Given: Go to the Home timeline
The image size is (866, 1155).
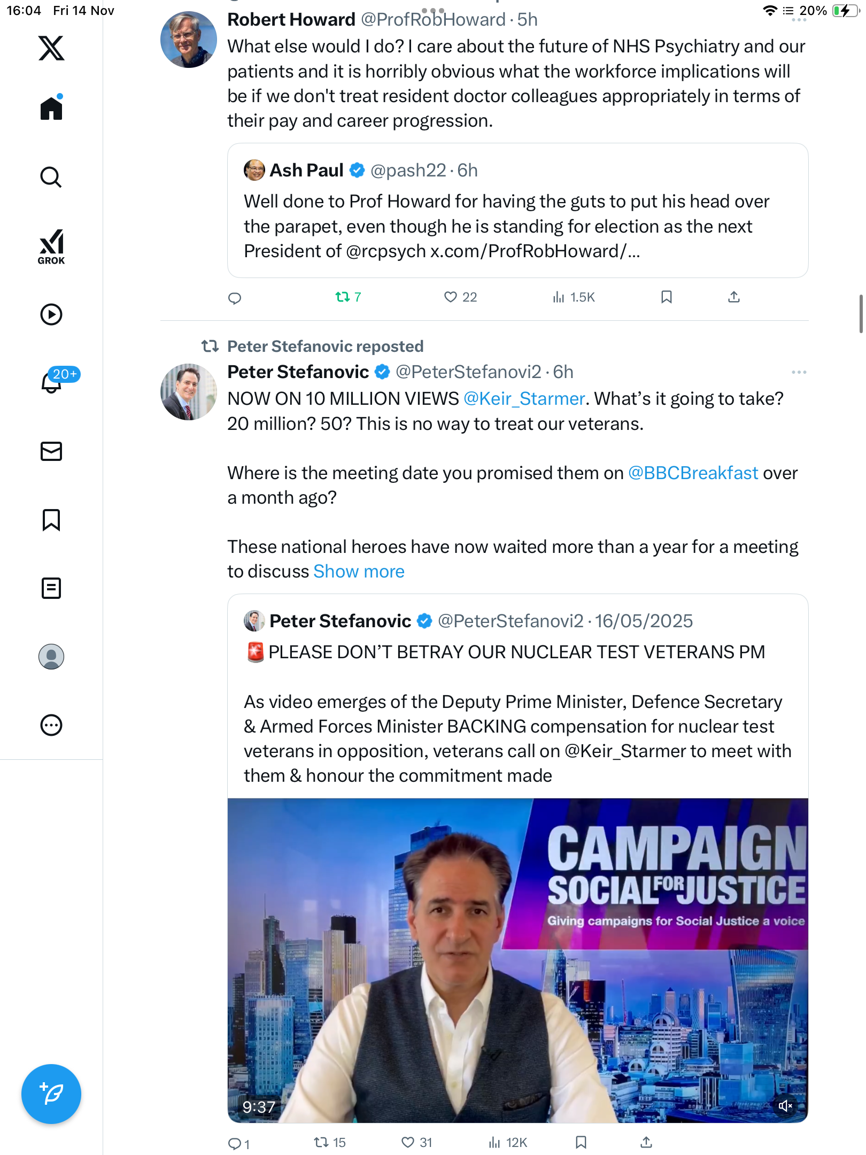Looking at the screenshot, I should (x=51, y=109).
